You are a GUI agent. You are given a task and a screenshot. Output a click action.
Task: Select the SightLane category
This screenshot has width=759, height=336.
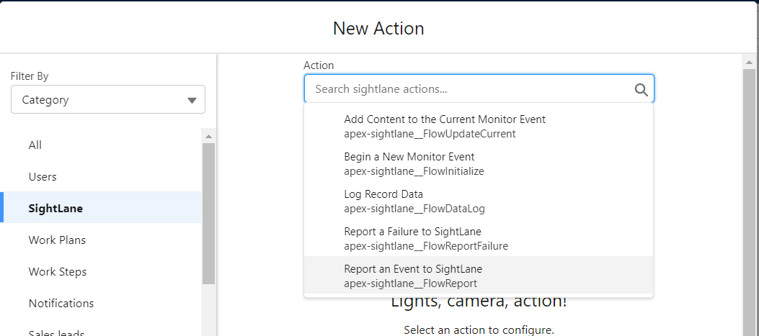coord(56,209)
